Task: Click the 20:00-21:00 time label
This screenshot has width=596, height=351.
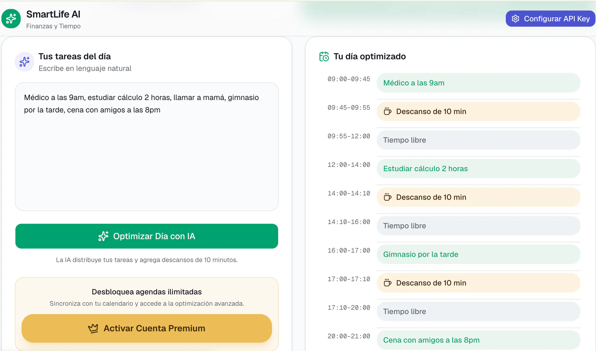Action: (349, 336)
